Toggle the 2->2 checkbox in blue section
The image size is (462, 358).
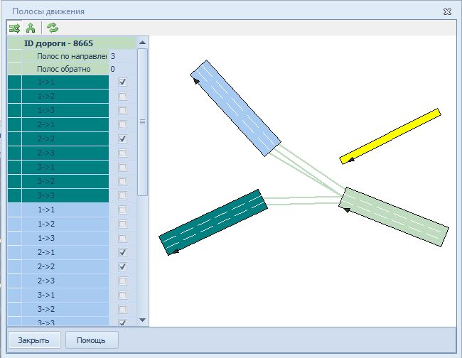pyautogui.click(x=122, y=266)
